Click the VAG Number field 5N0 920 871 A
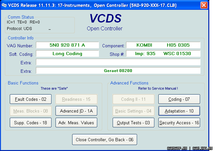The image size is (223, 151). coord(67,45)
